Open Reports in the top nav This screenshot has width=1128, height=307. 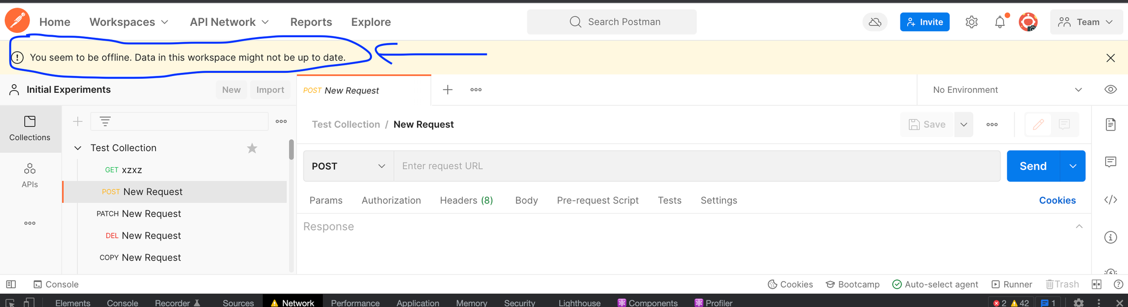click(x=311, y=22)
